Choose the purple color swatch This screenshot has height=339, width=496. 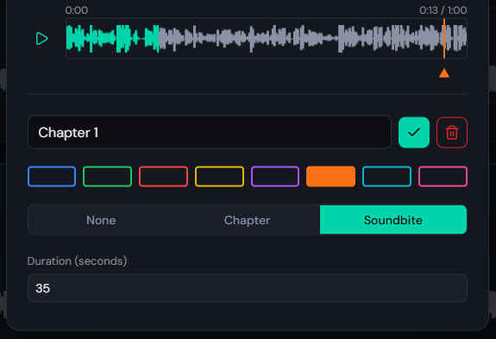(275, 177)
